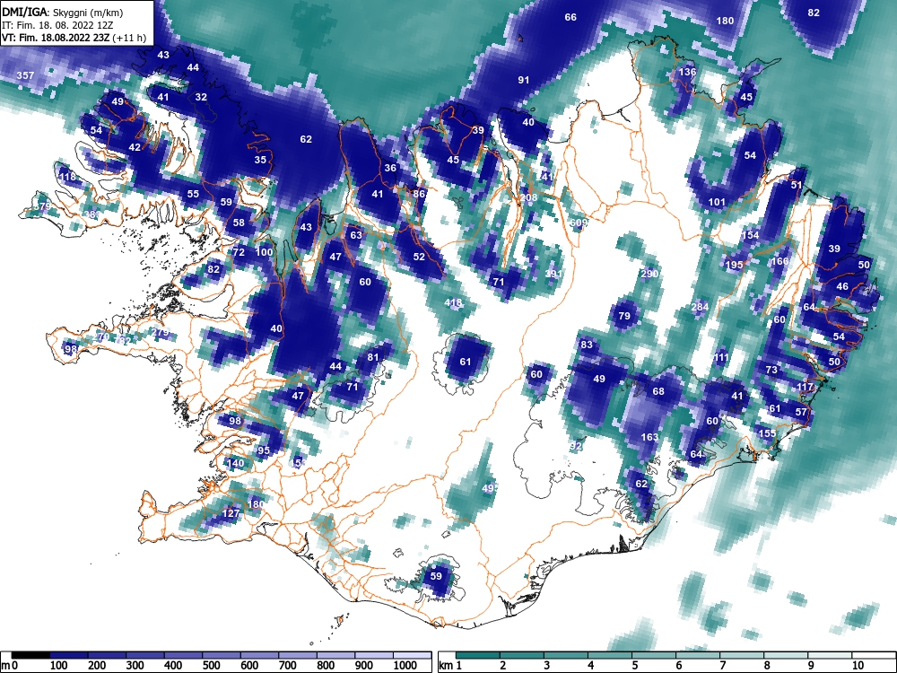Click the visibility value 208 on the map
Image resolution: width=897 pixels, height=673 pixels.
pyautogui.click(x=528, y=197)
